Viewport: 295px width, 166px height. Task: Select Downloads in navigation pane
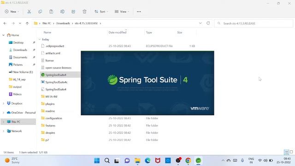click(20, 50)
